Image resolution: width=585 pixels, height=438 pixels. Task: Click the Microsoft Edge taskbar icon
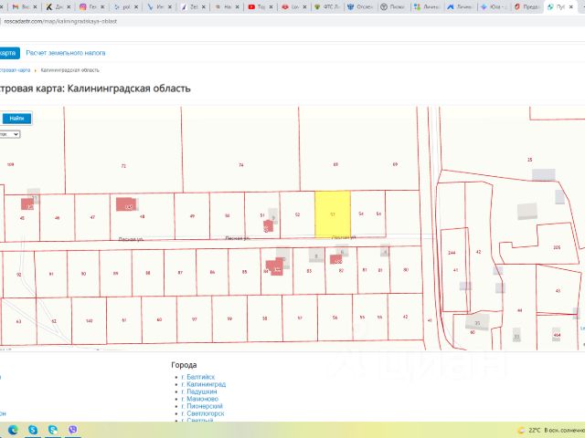13,429
